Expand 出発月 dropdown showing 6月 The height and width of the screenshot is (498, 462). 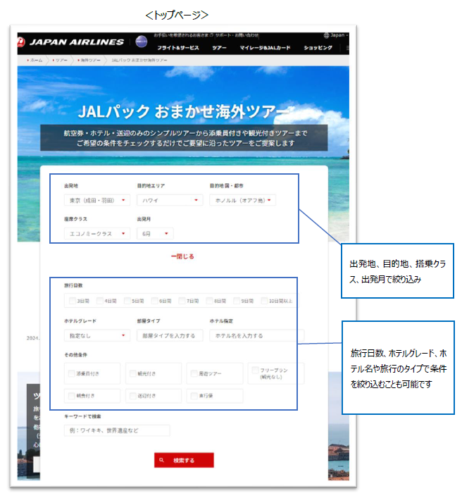[x=155, y=233]
